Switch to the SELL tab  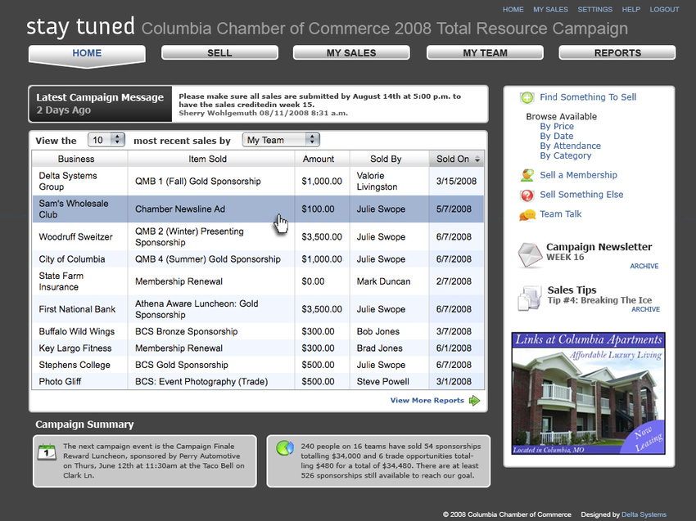coord(219,53)
